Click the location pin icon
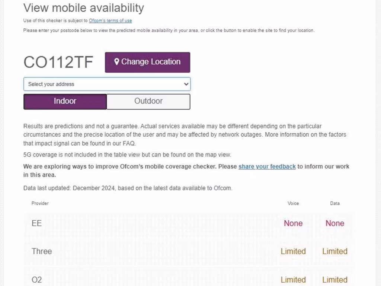The width and height of the screenshot is (381, 286). pyautogui.click(x=116, y=62)
